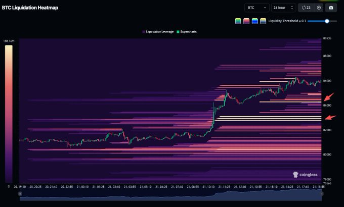Click the 80000 price axis label

(327, 154)
